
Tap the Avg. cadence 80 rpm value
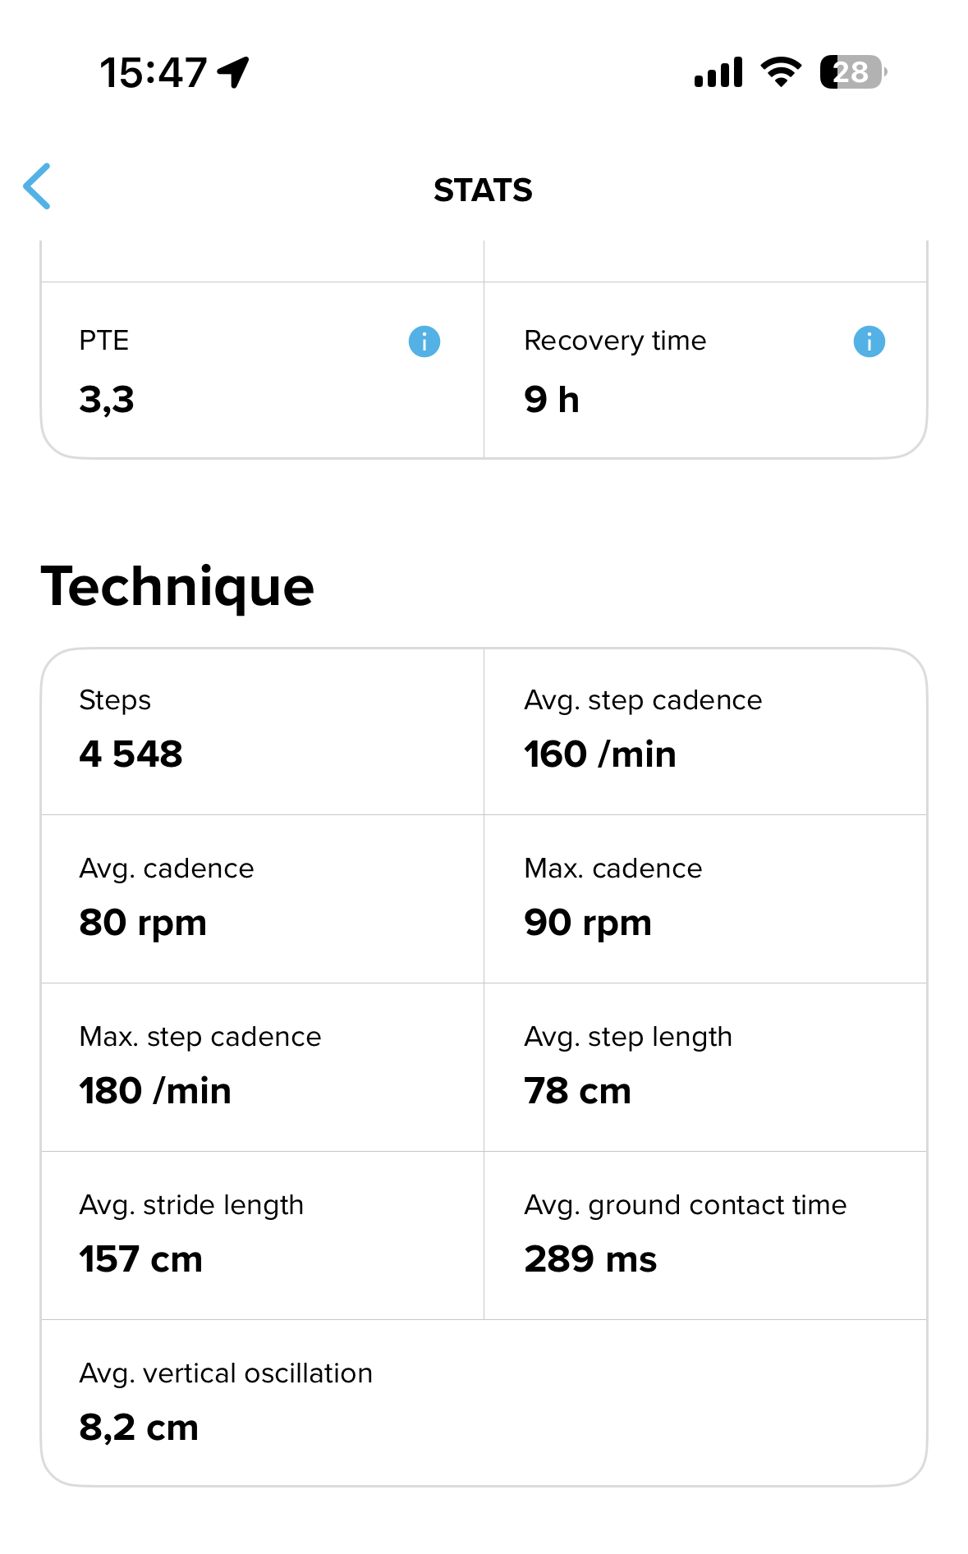pos(143,923)
